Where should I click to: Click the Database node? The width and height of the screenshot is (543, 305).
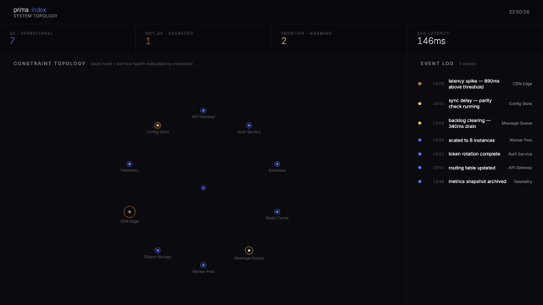coord(277,164)
